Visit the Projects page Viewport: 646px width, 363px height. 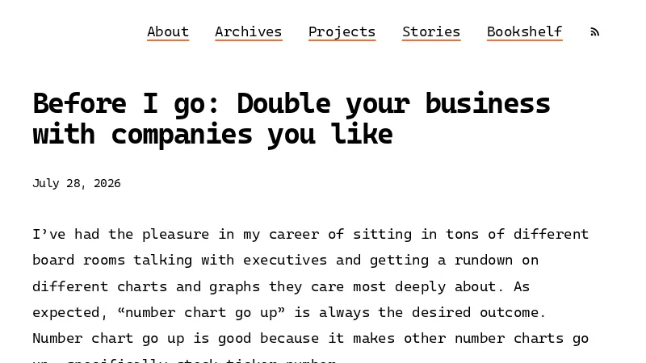coord(342,32)
